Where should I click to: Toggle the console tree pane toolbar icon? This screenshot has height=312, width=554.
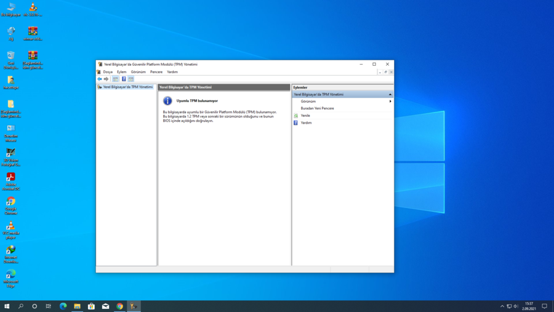point(115,79)
